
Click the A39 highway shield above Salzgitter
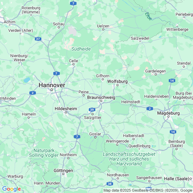pyautogui.click(x=92, y=110)
